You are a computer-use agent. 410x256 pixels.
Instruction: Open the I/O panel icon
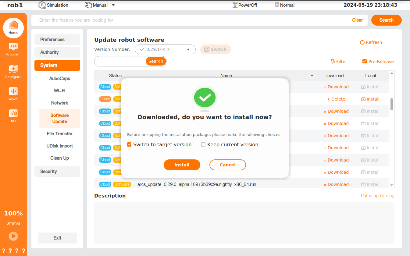[13, 113]
